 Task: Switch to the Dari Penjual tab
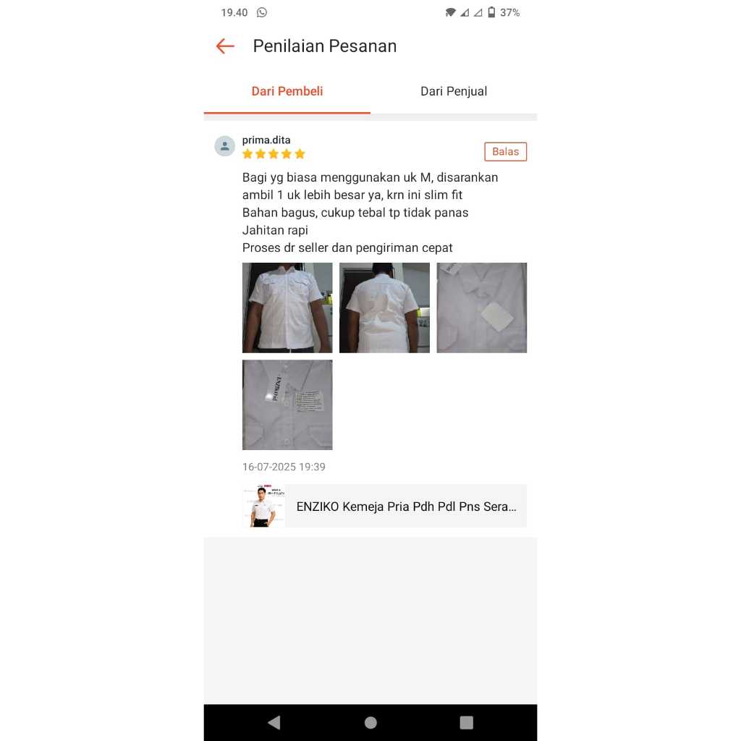(454, 91)
